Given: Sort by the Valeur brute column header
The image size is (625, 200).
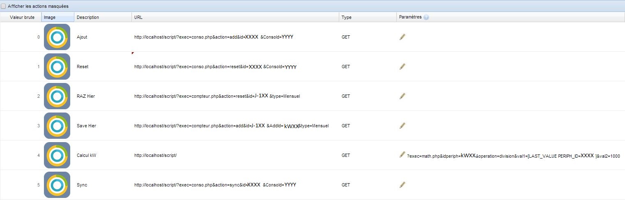Looking at the screenshot, I should (x=22, y=17).
